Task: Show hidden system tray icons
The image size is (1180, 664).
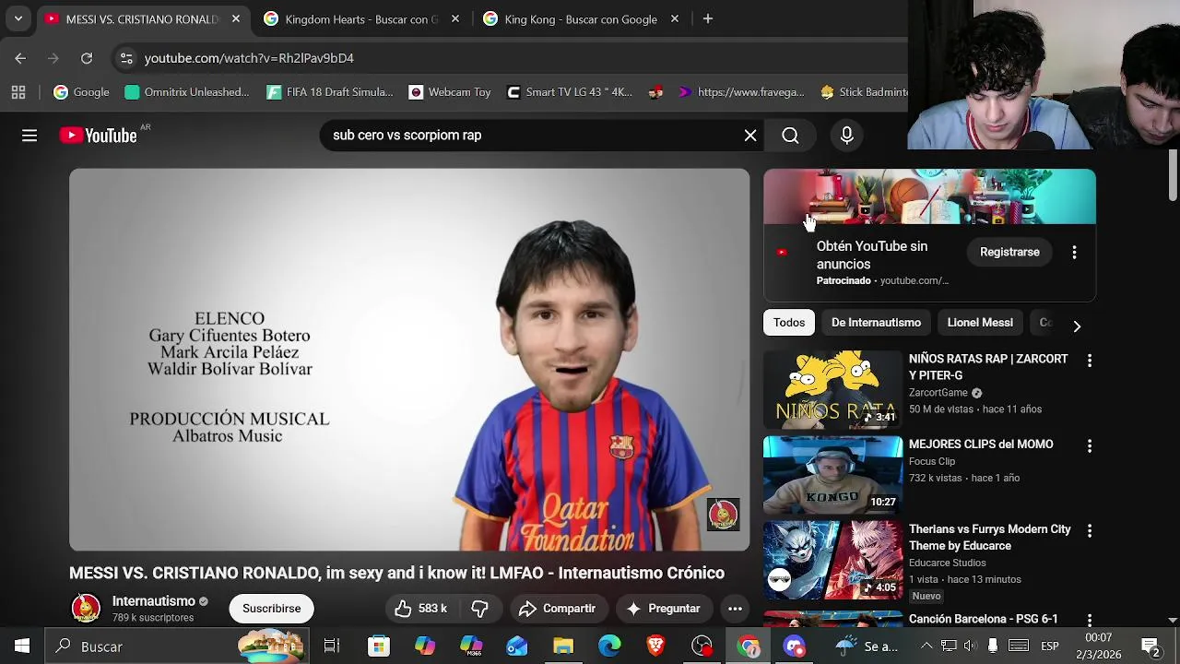Action: point(926,646)
